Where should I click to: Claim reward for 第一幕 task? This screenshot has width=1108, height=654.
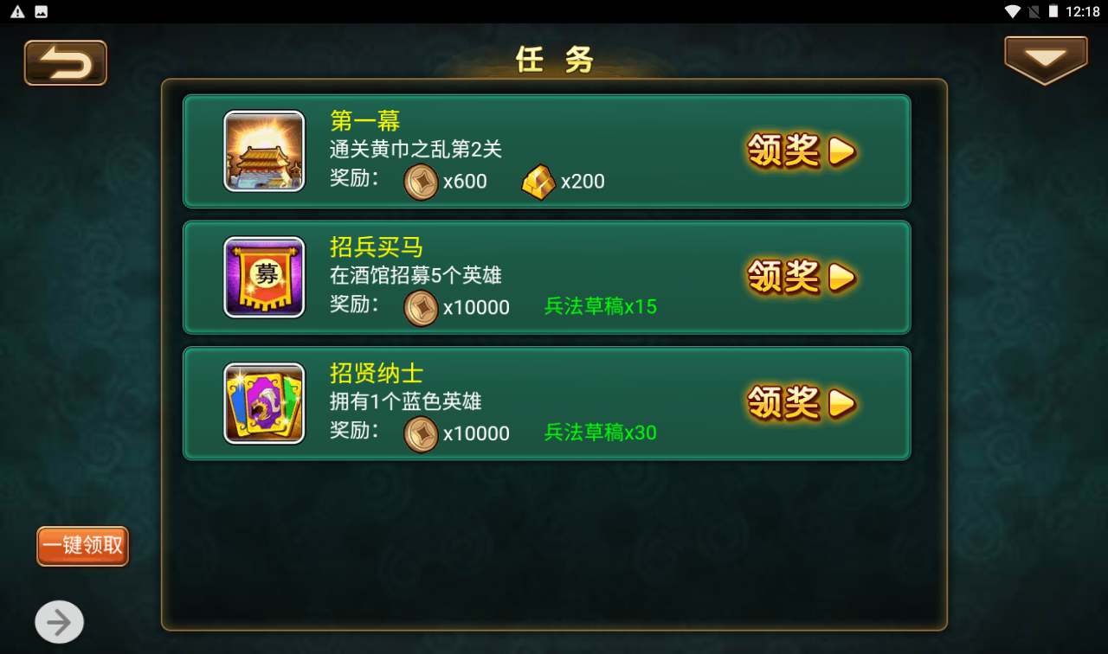coord(802,151)
